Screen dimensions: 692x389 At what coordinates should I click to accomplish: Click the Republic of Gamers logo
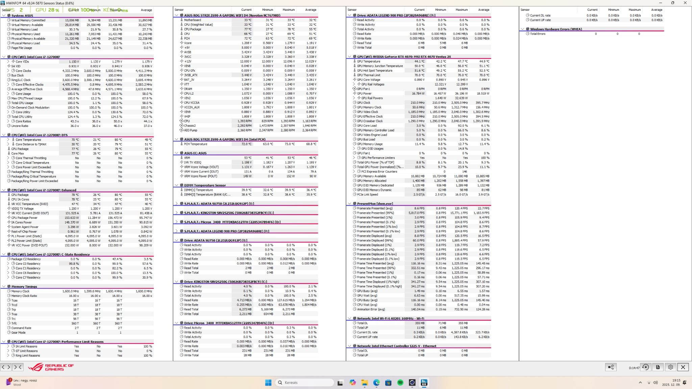(51, 367)
